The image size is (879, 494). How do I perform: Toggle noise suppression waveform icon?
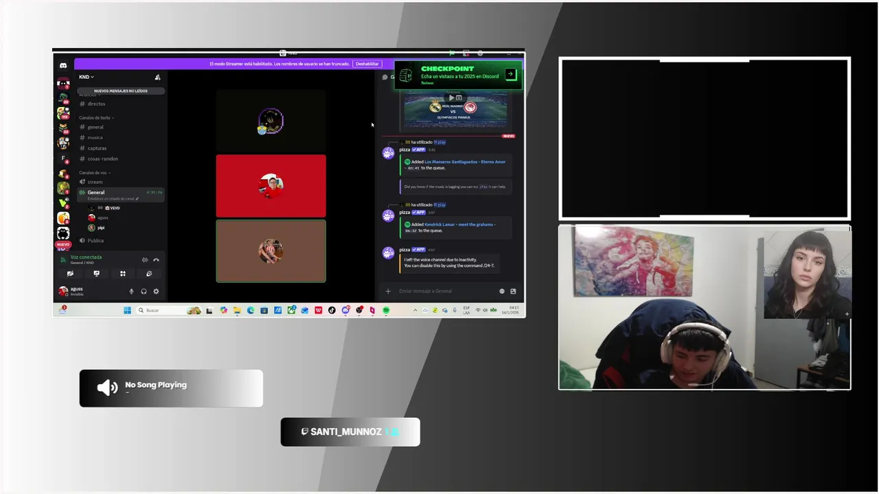pos(145,260)
